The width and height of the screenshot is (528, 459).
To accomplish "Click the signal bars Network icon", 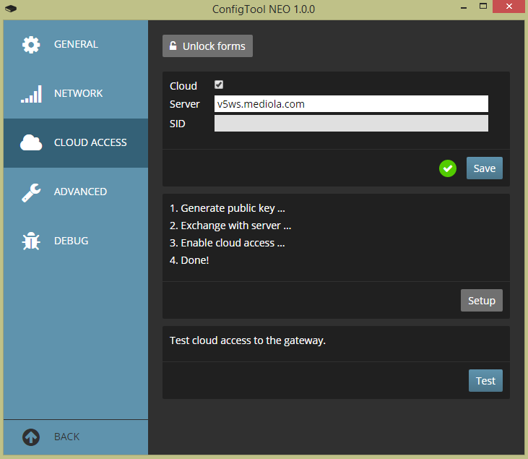I will point(31,94).
